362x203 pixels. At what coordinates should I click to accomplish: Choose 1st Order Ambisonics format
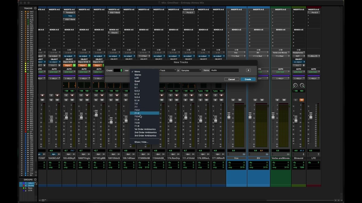click(145, 129)
